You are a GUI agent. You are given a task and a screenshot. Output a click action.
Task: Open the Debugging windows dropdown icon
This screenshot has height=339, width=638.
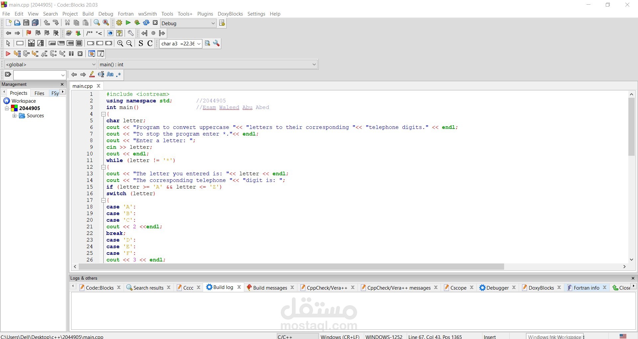[x=92, y=54]
